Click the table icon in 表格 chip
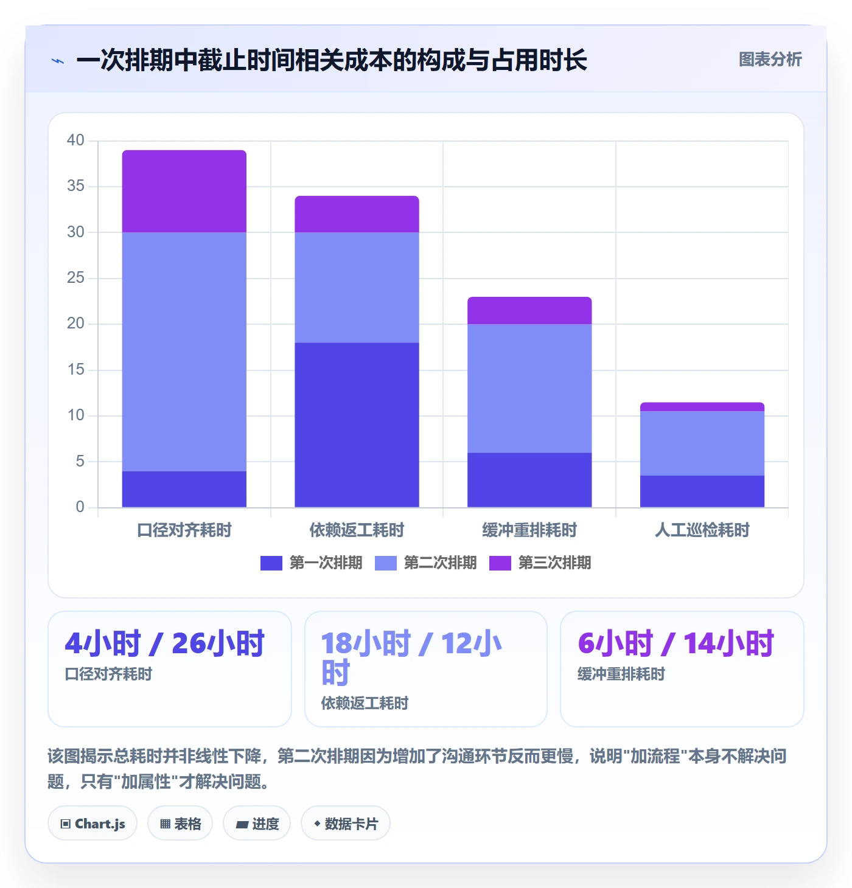852x888 pixels. click(165, 824)
